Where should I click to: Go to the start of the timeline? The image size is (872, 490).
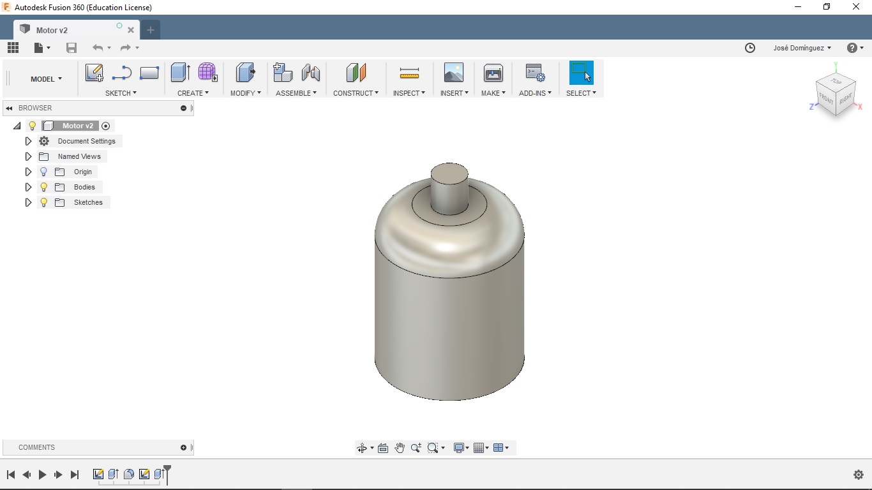point(11,475)
